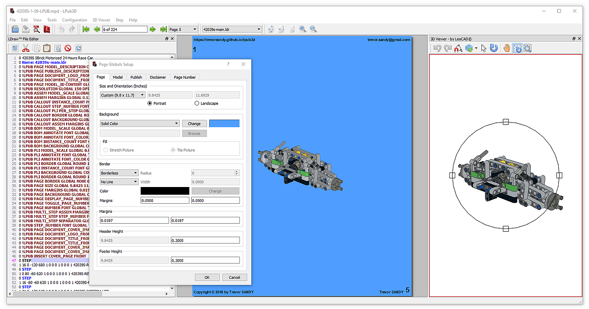
Task: Open a file from the main toolbar
Action: 15,29
